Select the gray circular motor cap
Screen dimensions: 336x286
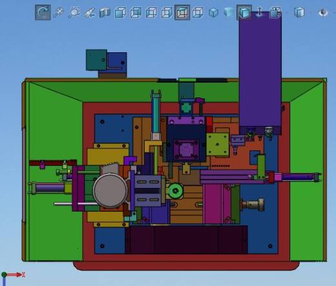click(110, 190)
